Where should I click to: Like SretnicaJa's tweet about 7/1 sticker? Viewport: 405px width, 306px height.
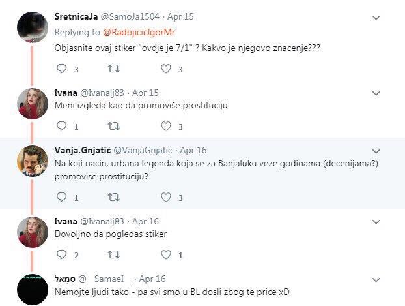[x=165, y=69]
